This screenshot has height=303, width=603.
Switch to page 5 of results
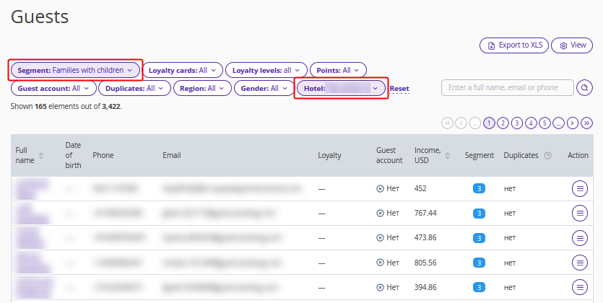(x=545, y=123)
